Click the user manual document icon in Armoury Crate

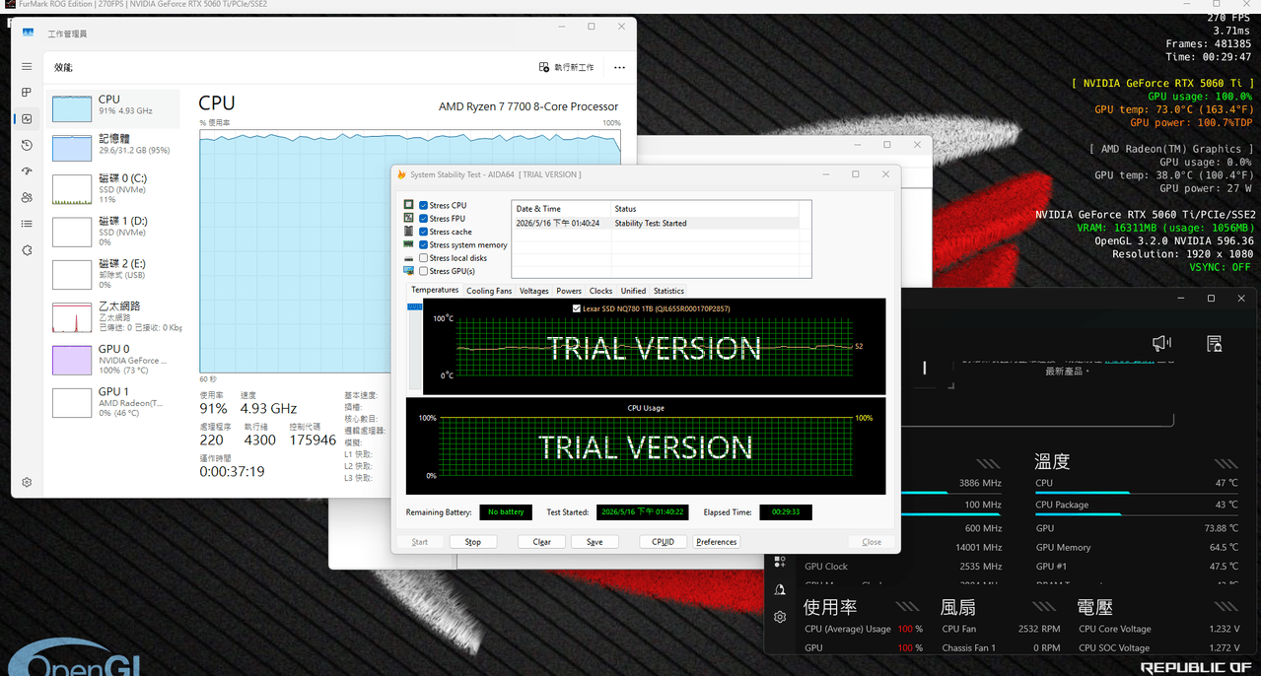1215,343
